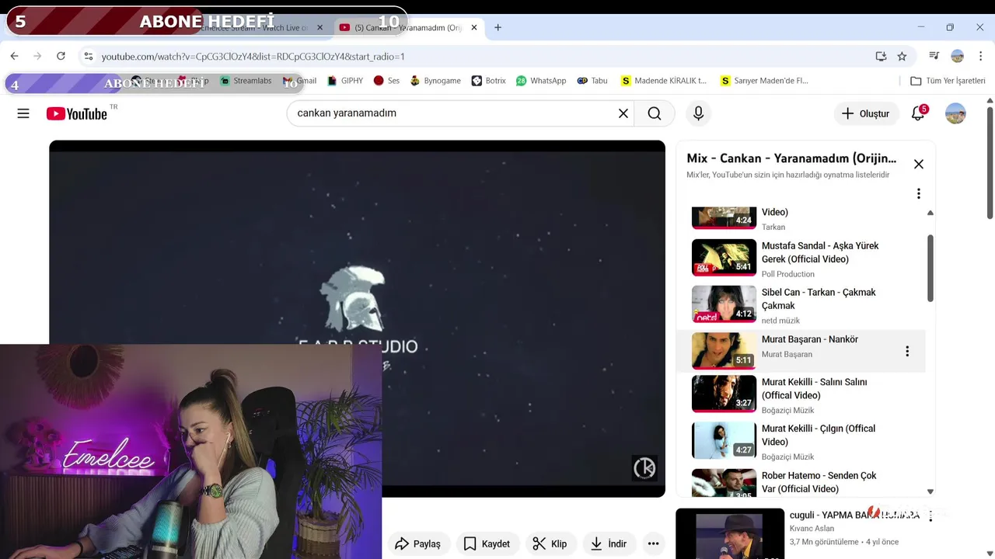This screenshot has width=995, height=559.
Task: Open the Gmail bookmark
Action: tap(300, 81)
